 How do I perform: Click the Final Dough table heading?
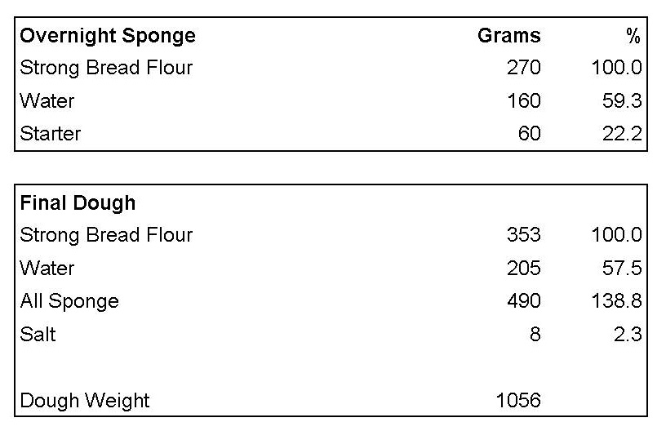[x=78, y=202]
